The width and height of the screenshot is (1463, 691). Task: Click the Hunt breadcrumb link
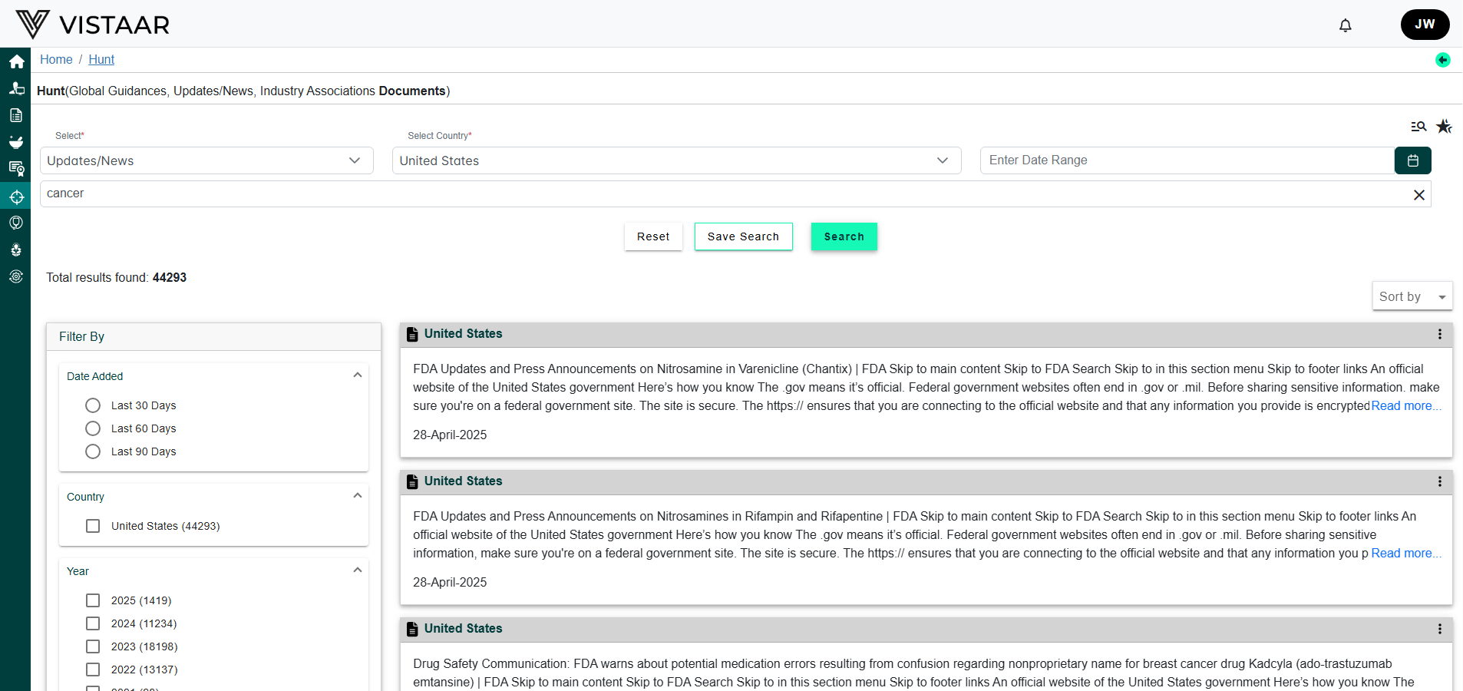click(101, 60)
